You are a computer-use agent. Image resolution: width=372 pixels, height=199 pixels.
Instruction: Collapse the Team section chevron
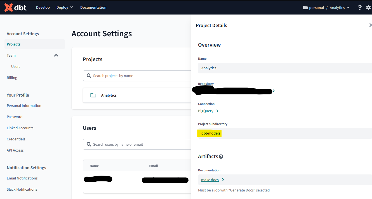[x=56, y=55]
